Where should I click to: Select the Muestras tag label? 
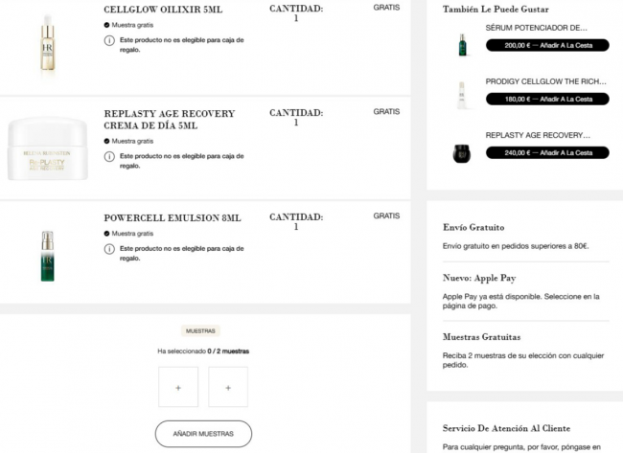click(200, 330)
